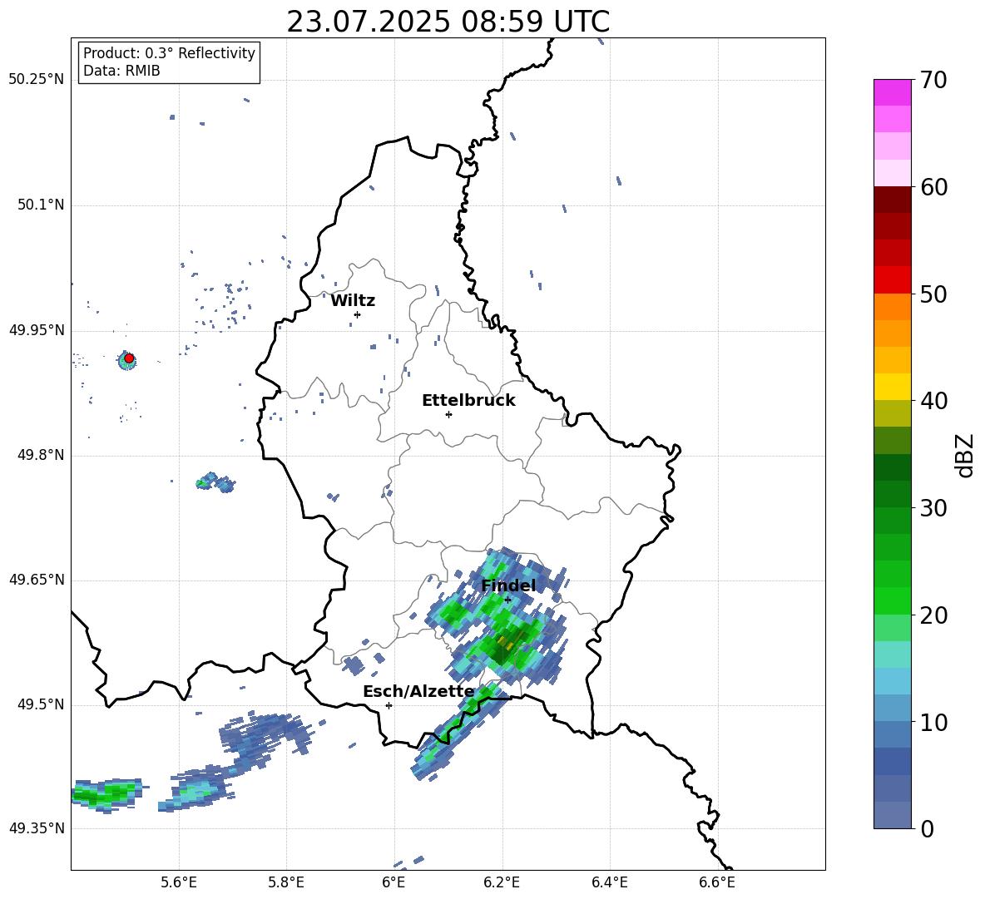985x899 pixels.
Task: Click the red radar site dot
Action: 129,358
